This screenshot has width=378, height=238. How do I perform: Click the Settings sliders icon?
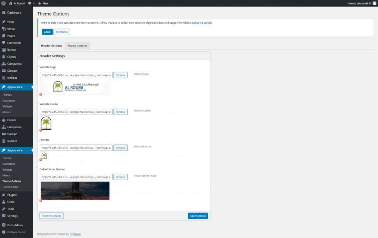[4, 216]
